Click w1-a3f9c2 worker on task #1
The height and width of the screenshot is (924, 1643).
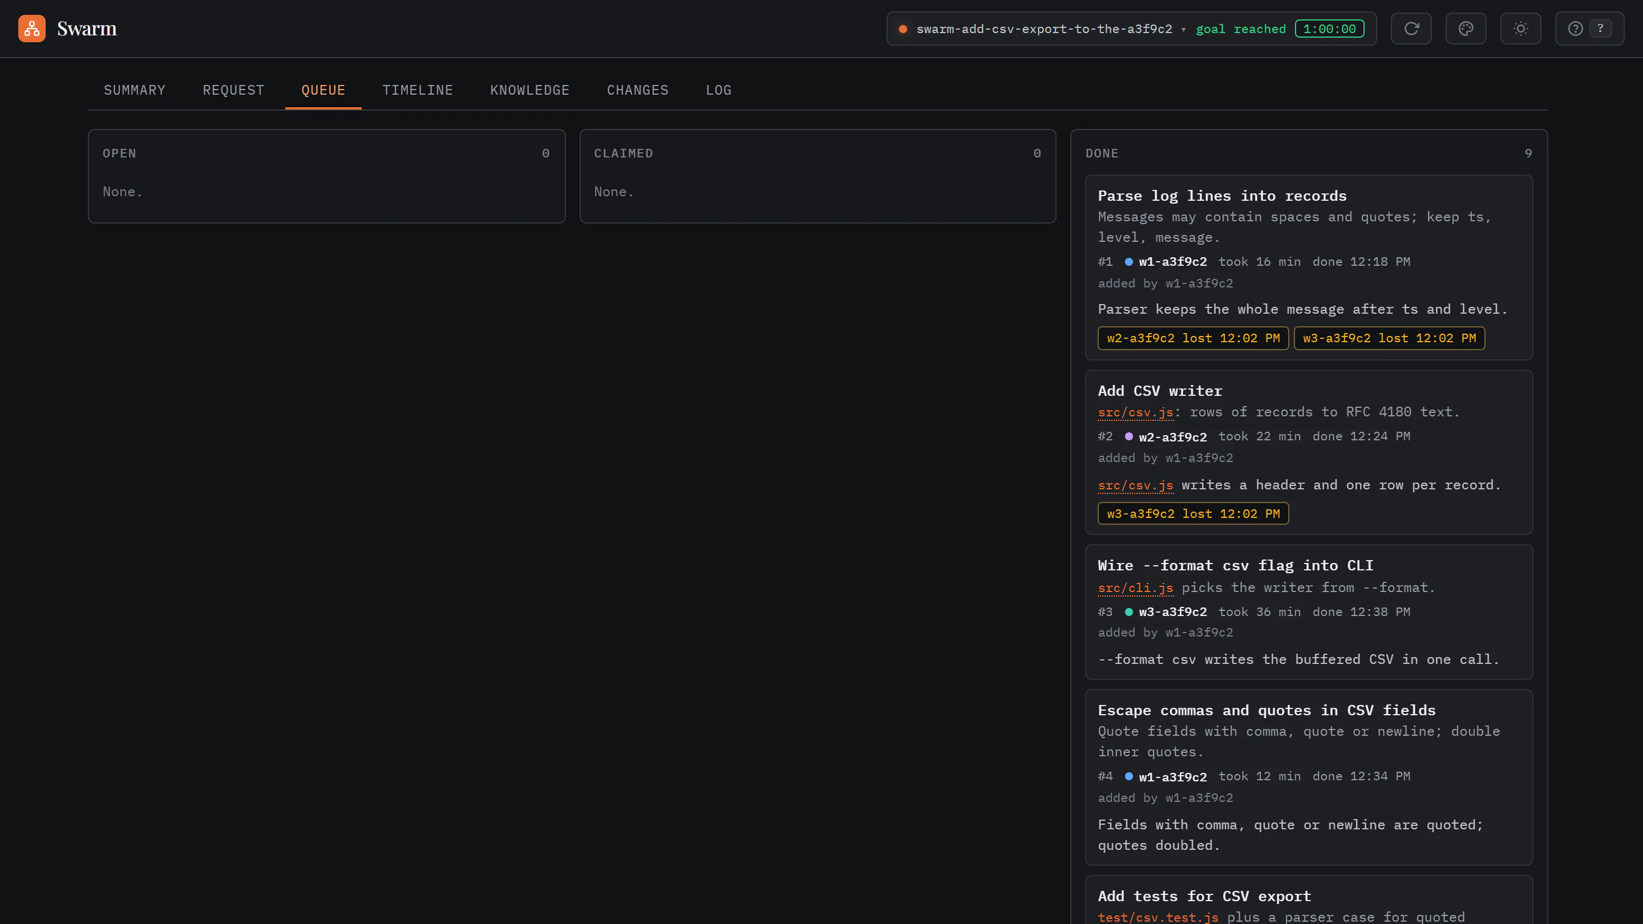(x=1173, y=261)
